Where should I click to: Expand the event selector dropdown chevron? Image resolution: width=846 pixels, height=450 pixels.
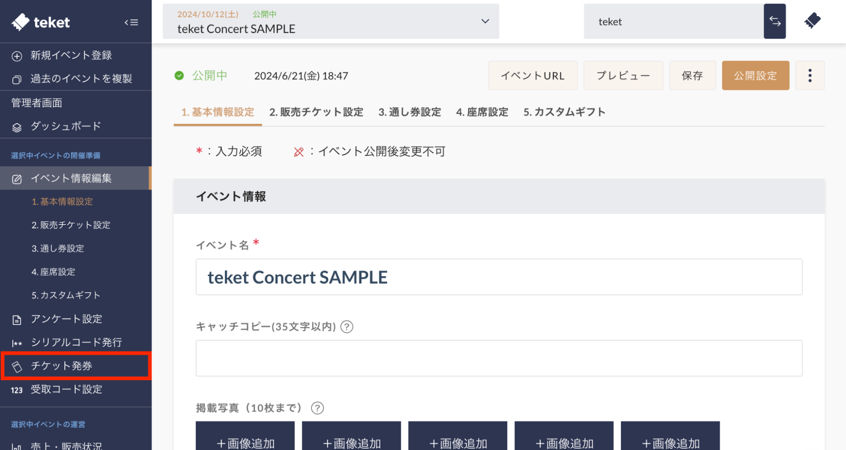tap(485, 21)
